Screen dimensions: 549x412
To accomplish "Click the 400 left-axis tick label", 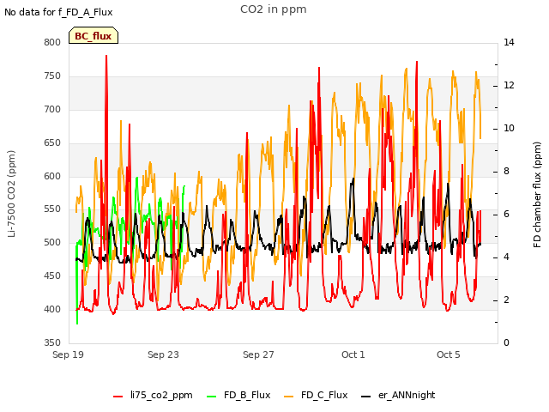I will point(52,309).
